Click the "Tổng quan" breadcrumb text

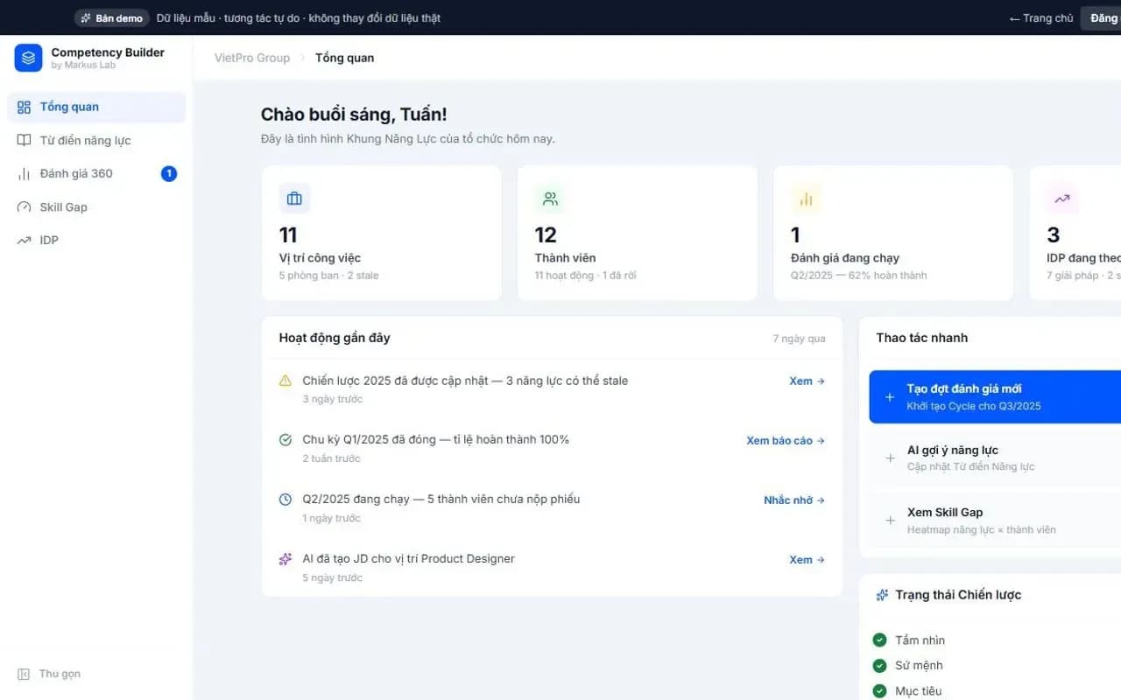344,58
